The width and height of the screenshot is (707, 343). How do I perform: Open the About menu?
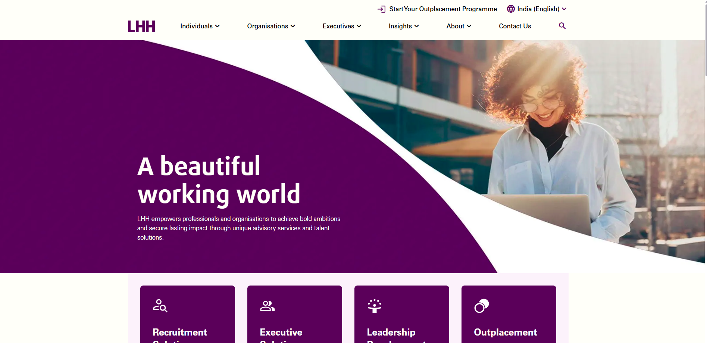[459, 26]
